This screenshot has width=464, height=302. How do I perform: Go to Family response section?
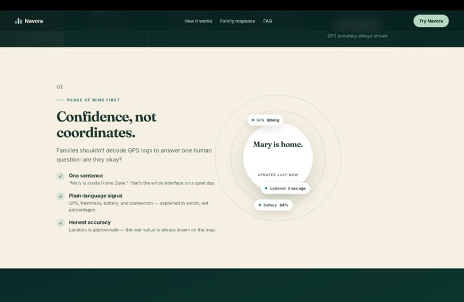pyautogui.click(x=237, y=21)
